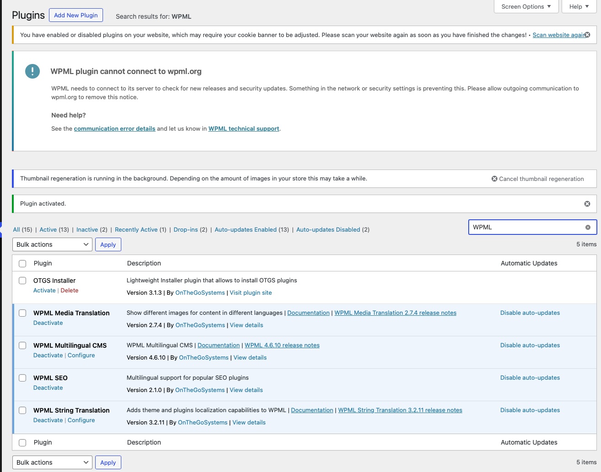Check the OTGS Installer plugin checkbox
601x472 pixels.
(22, 281)
